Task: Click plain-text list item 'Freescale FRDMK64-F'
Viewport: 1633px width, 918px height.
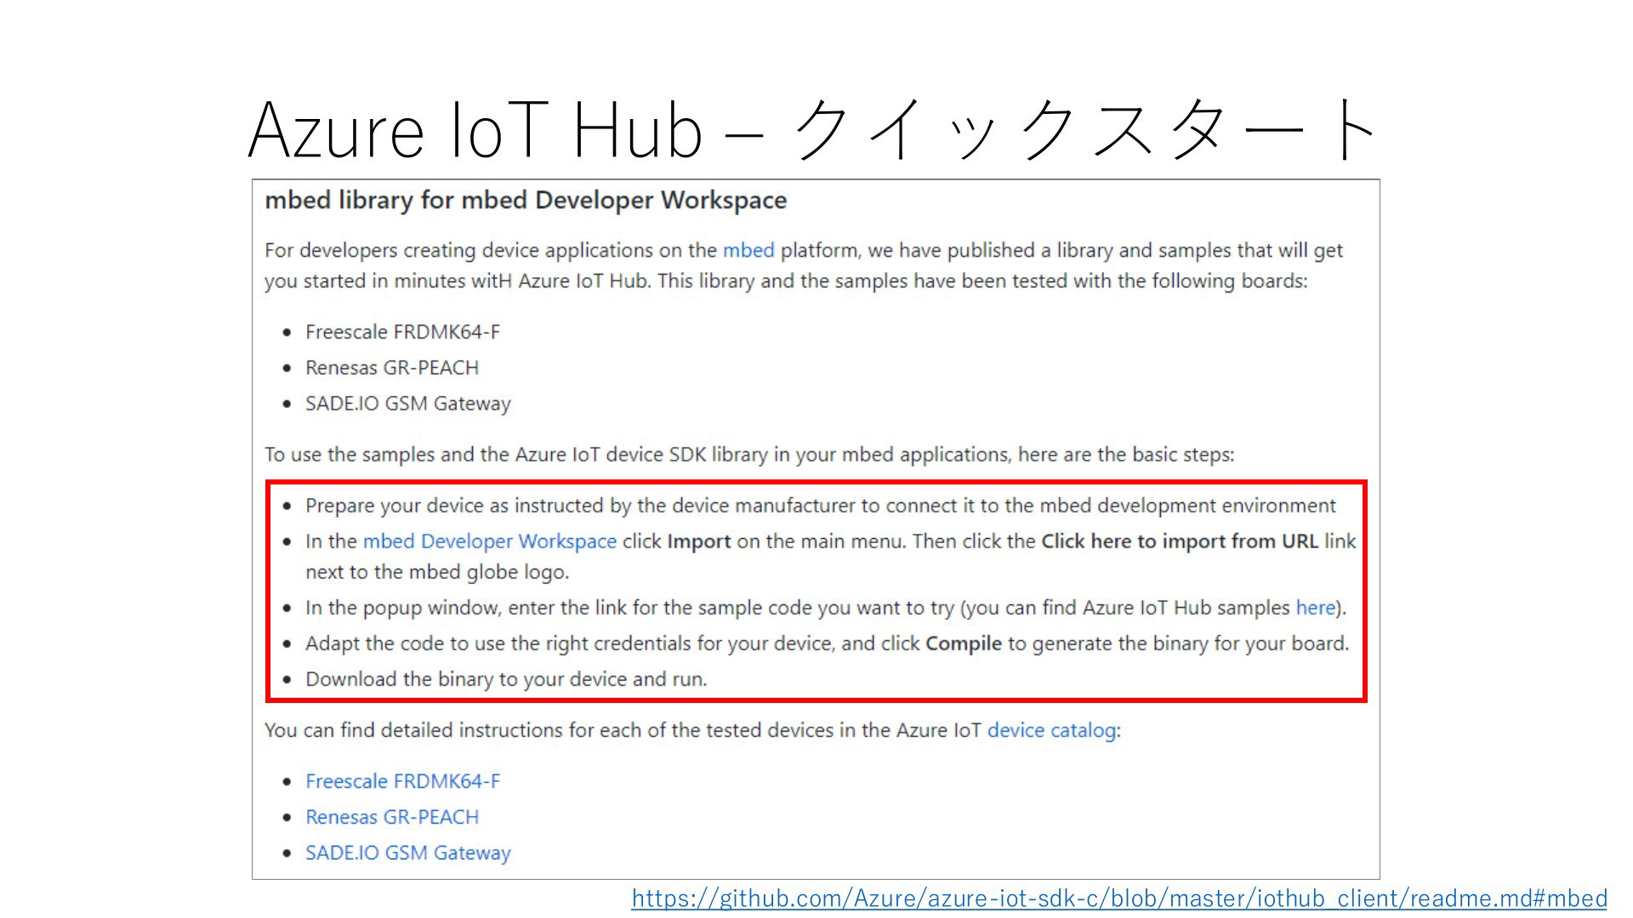Action: [x=403, y=332]
